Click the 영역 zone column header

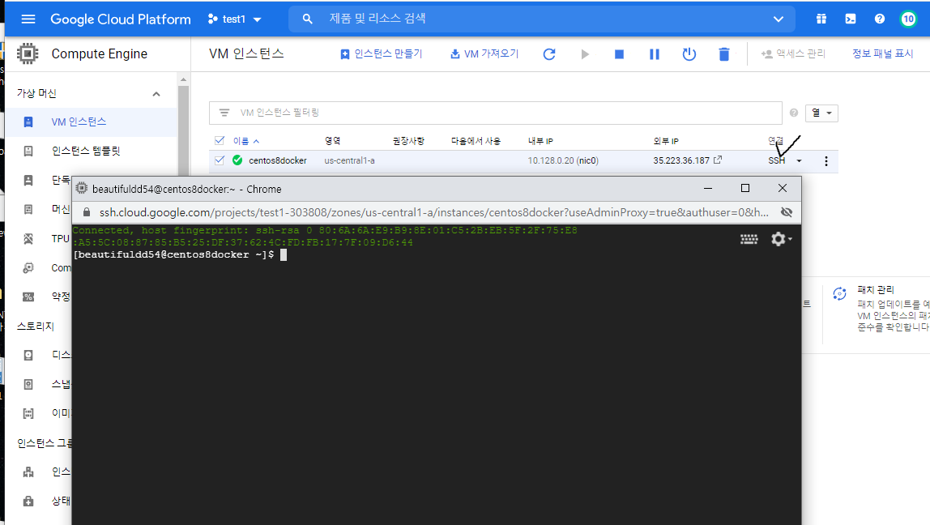click(332, 141)
